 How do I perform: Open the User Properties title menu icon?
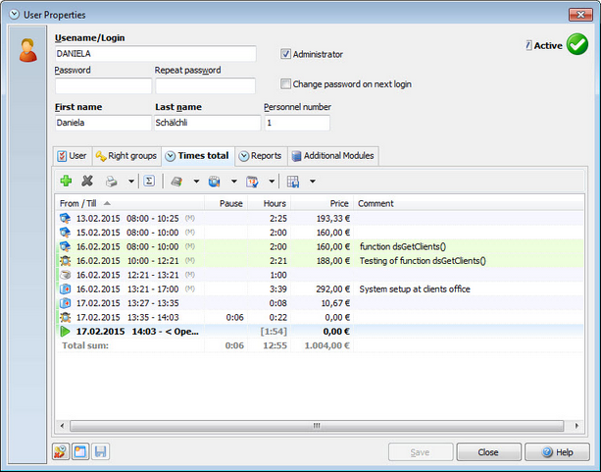(14, 15)
